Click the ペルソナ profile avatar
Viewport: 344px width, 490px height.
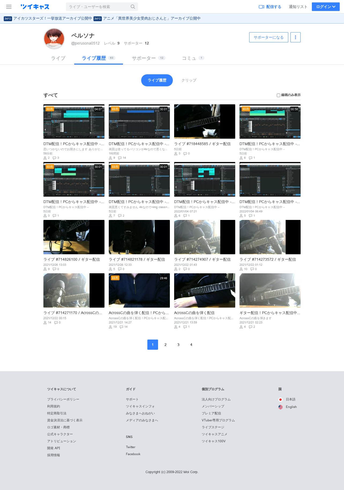(x=54, y=39)
